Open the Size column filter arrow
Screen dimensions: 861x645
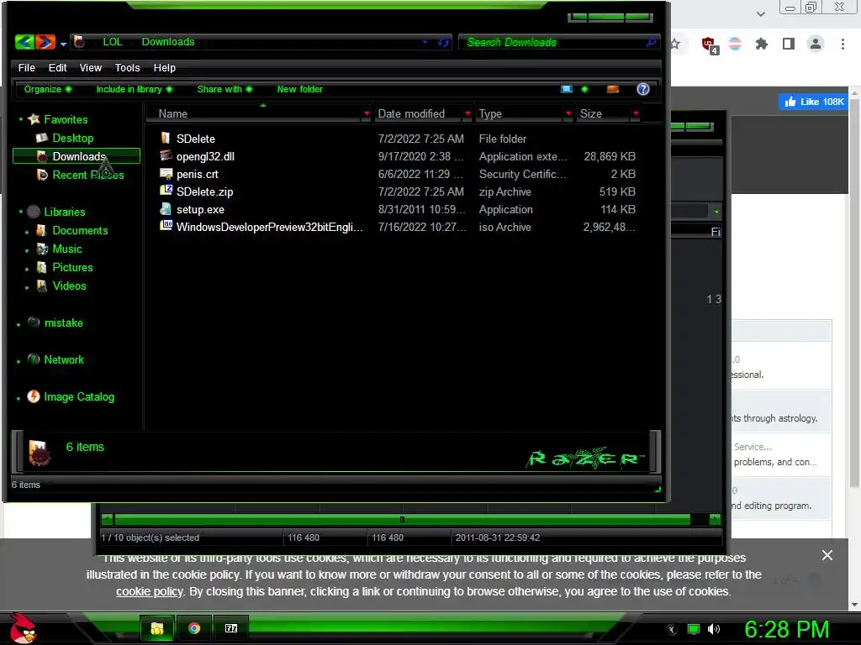(x=636, y=113)
